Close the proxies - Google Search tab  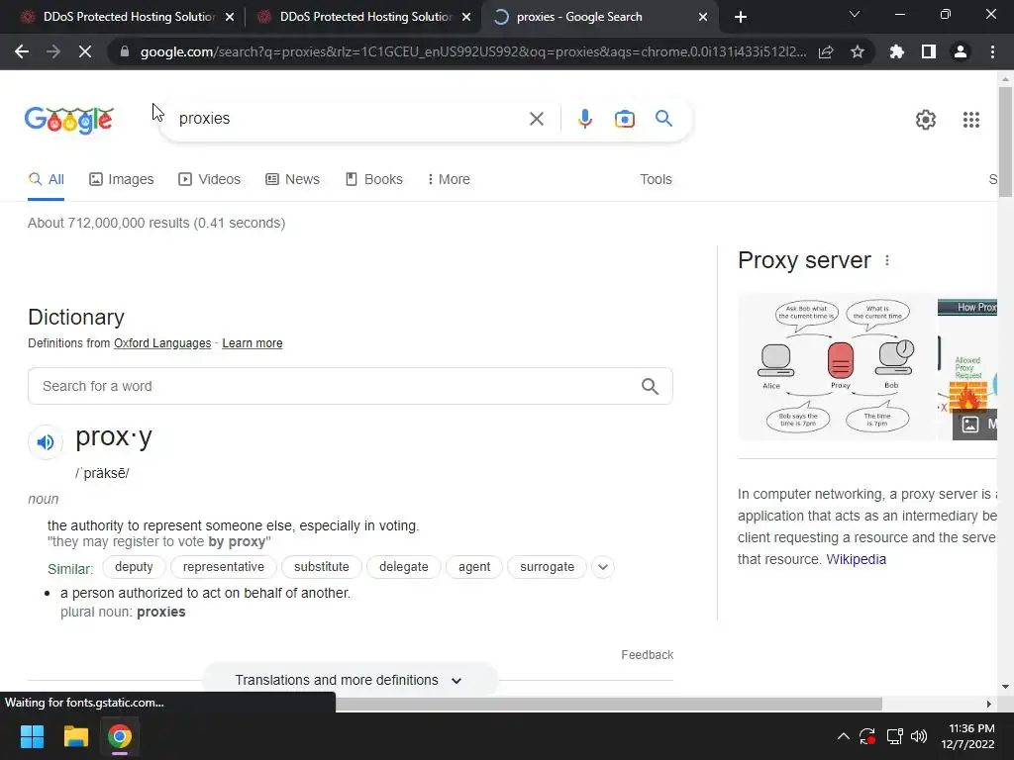coord(703,18)
